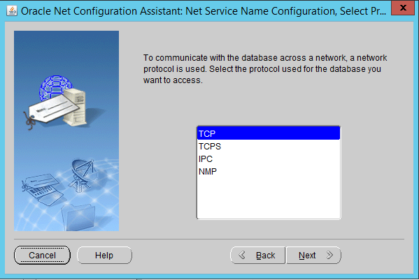Click empty area of protocol list box

(x=269, y=198)
